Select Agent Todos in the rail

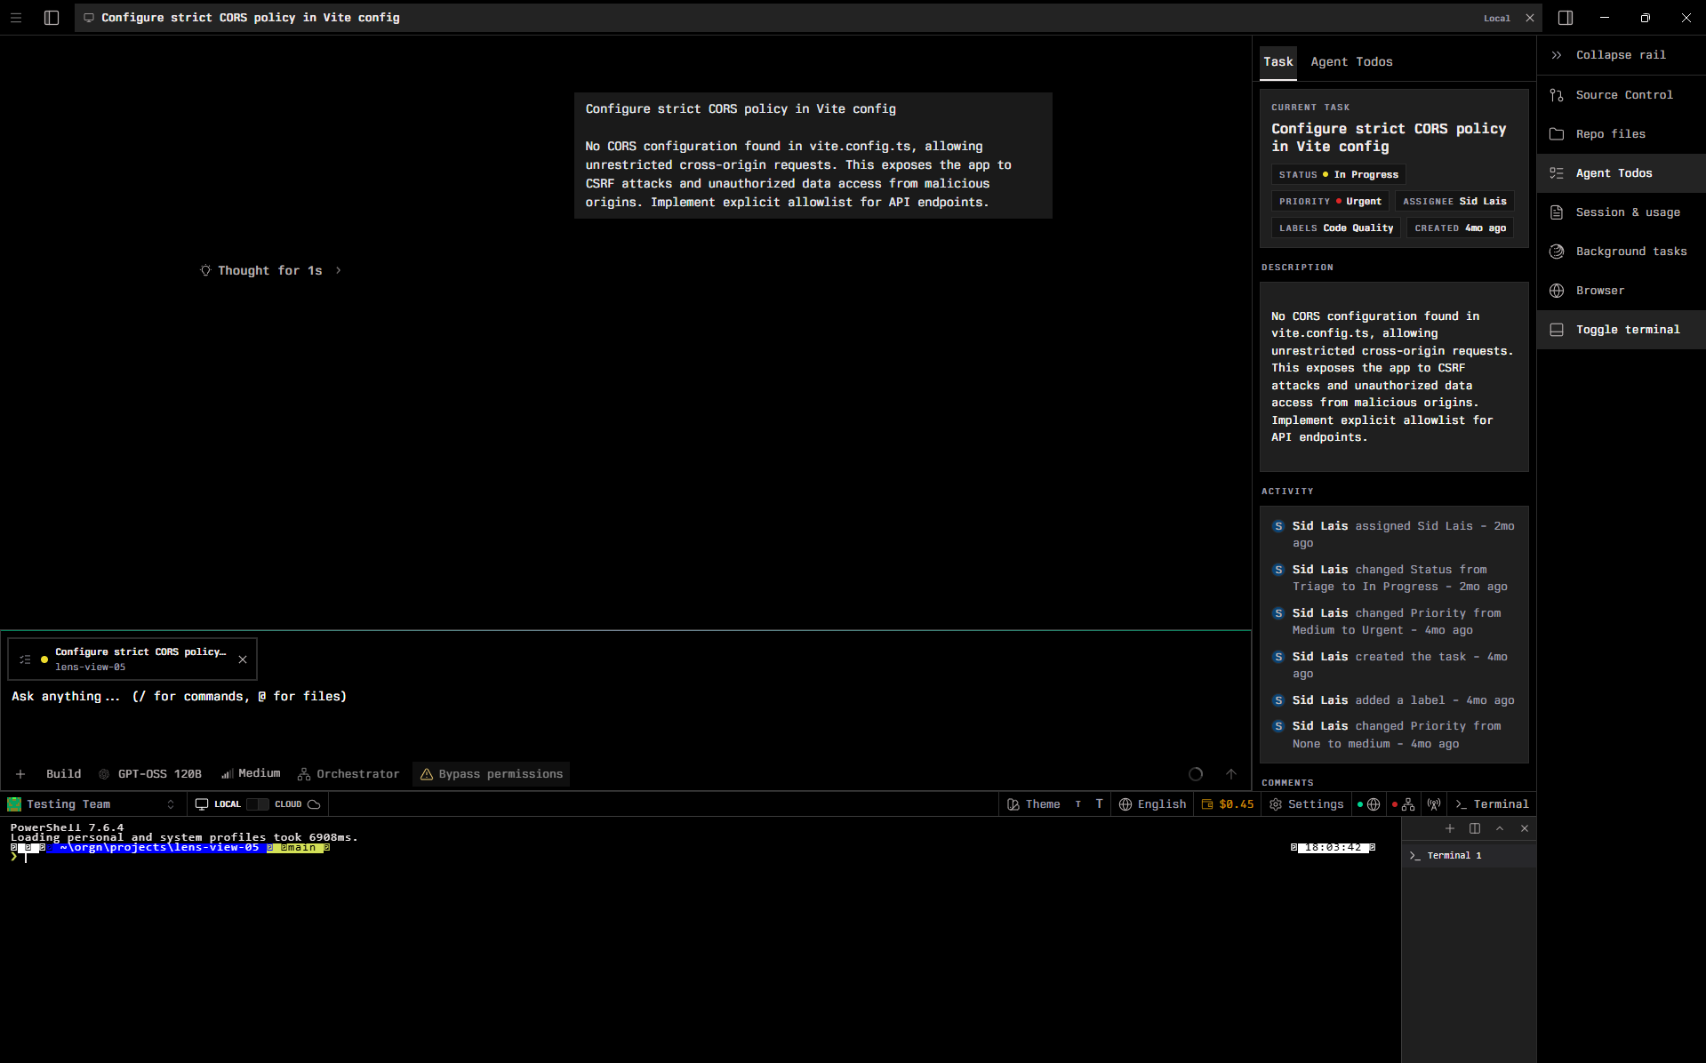(x=1621, y=173)
